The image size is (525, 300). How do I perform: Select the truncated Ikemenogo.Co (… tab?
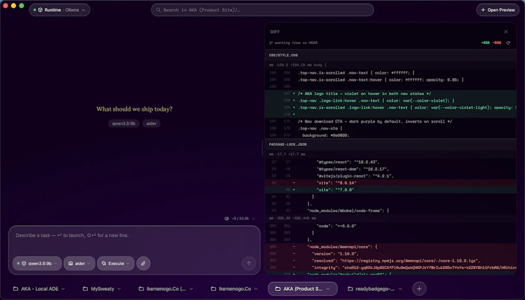point(166,289)
